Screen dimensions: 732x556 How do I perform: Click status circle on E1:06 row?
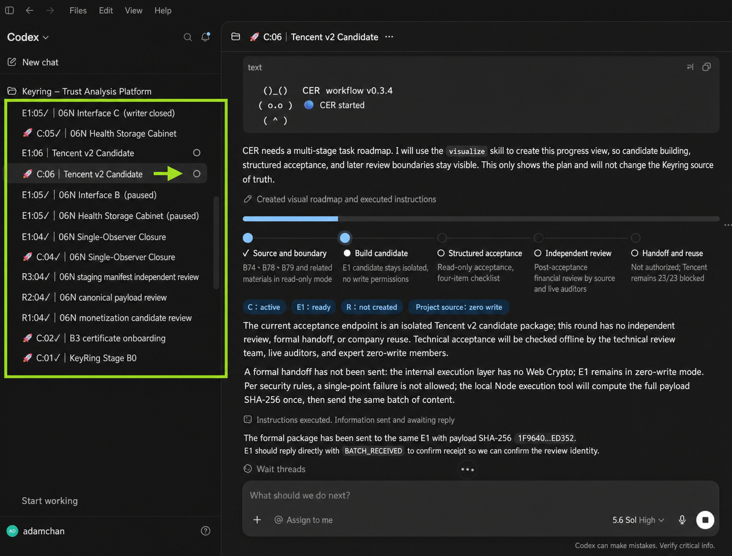coord(196,153)
